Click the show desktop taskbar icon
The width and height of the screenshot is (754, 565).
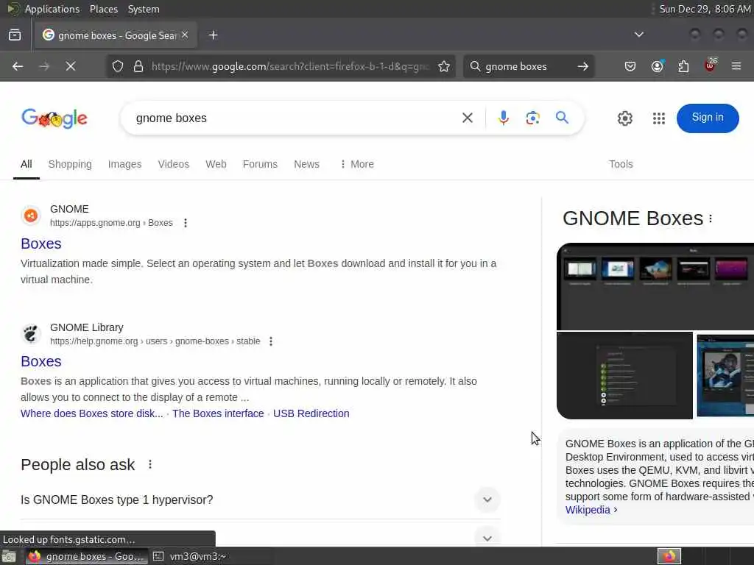point(9,556)
